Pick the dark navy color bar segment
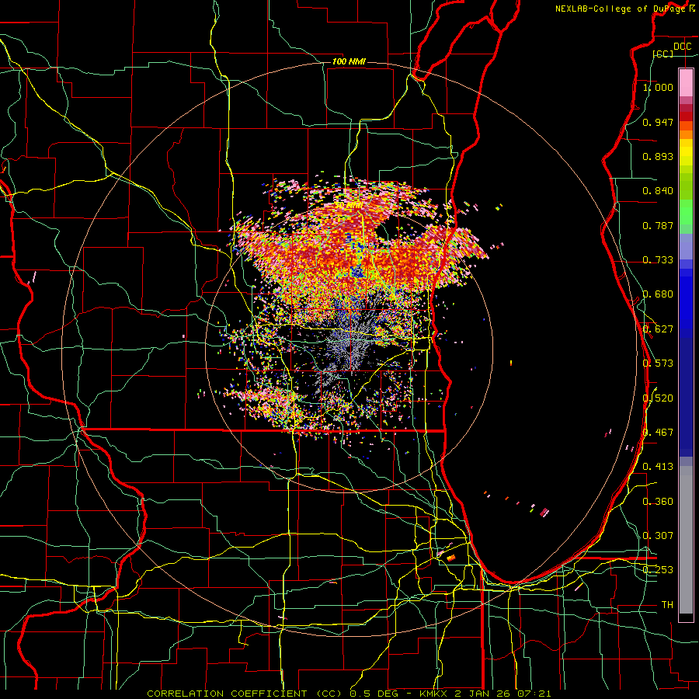 [686, 397]
